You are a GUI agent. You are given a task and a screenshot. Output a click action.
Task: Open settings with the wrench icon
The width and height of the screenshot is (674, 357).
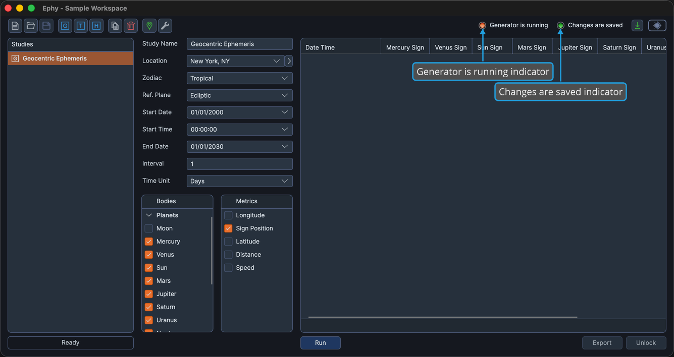click(165, 26)
